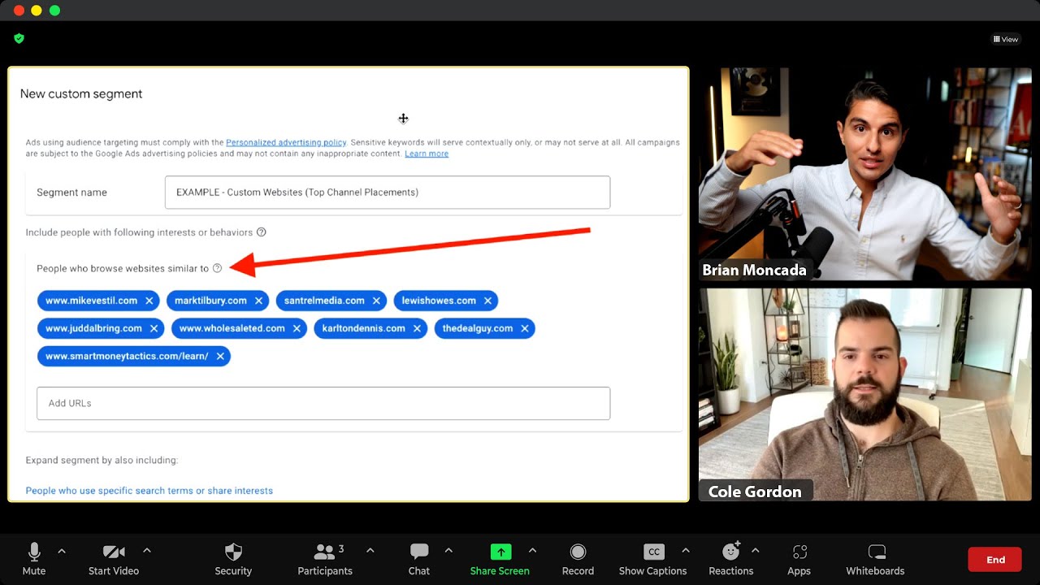
Task: Expand the Participants options arrow
Action: pyautogui.click(x=370, y=550)
